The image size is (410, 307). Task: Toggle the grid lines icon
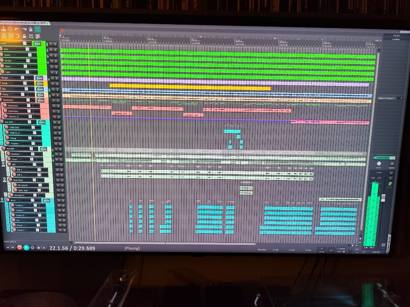pyautogui.click(x=11, y=35)
